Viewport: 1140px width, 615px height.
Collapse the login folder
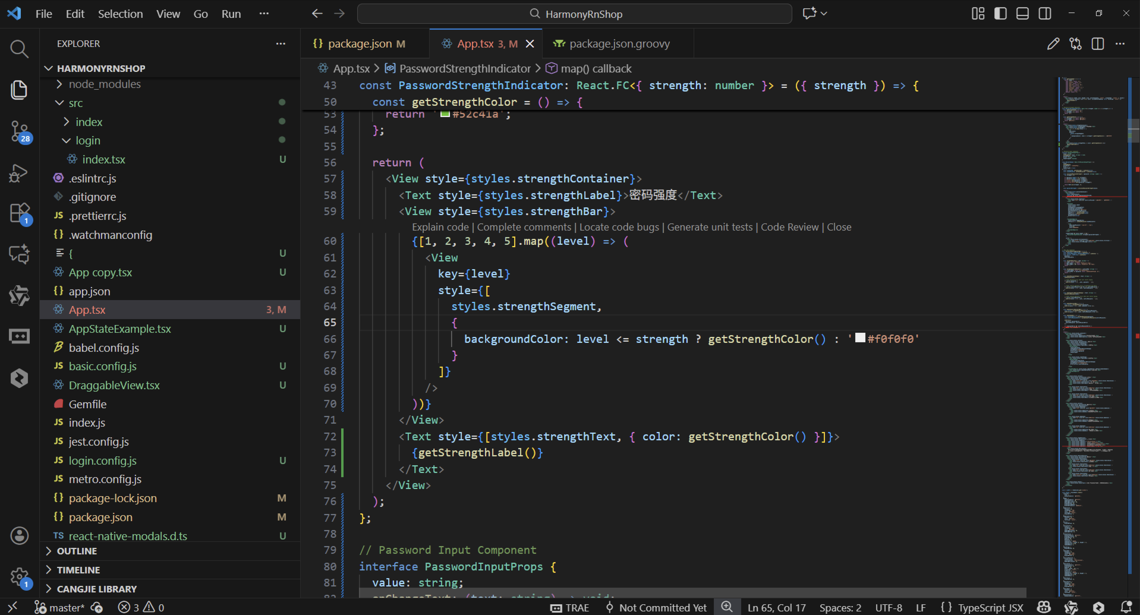pos(88,140)
